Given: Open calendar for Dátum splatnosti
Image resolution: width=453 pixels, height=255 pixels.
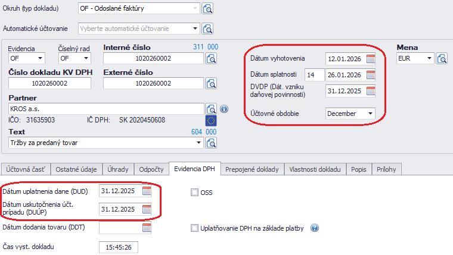Looking at the screenshot, I should [371, 75].
